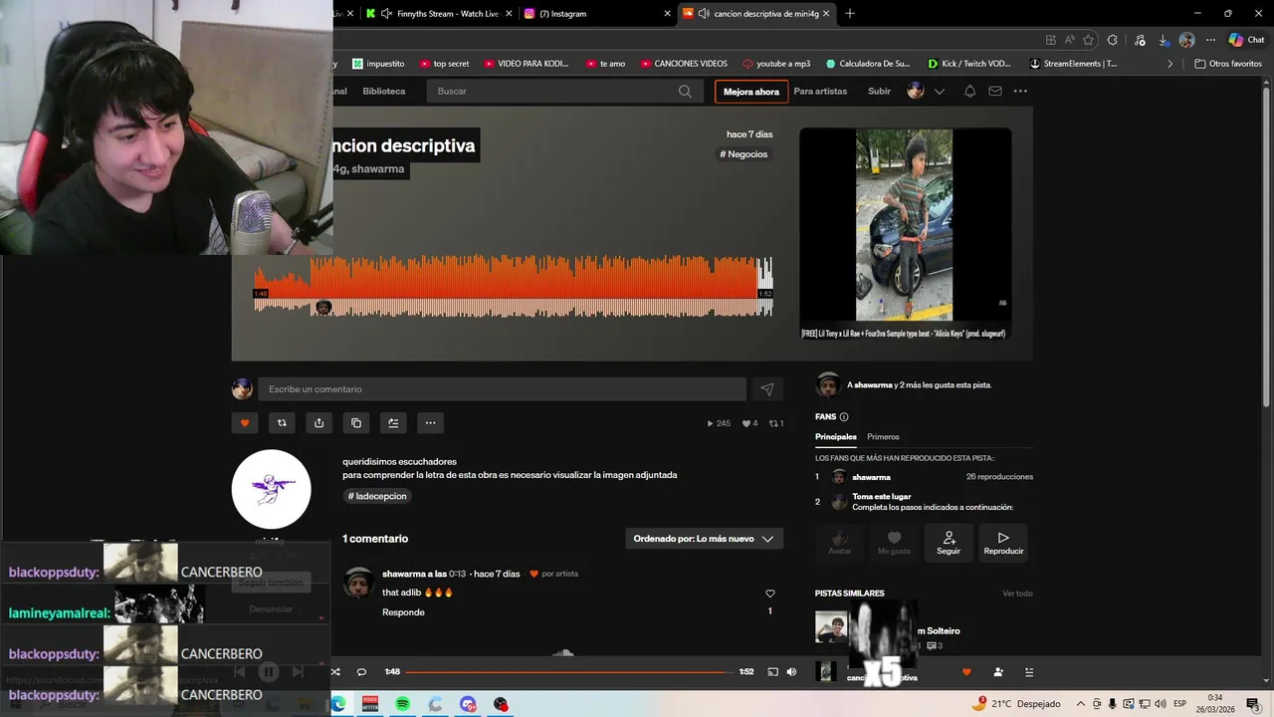This screenshot has height=717, width=1274.
Task: Like shawarma's comment with the heart
Action: click(769, 594)
